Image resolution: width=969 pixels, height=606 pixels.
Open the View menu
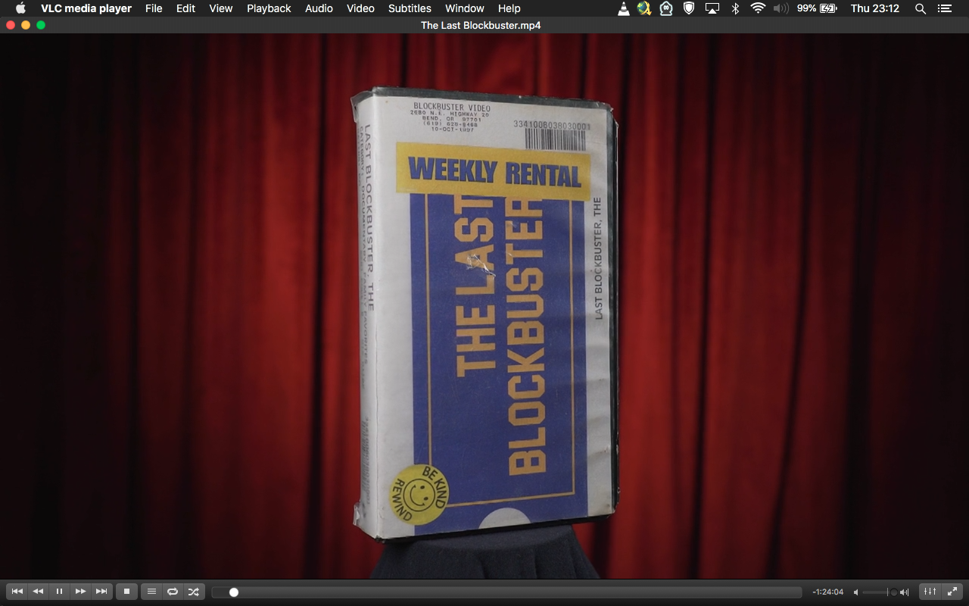pyautogui.click(x=221, y=8)
